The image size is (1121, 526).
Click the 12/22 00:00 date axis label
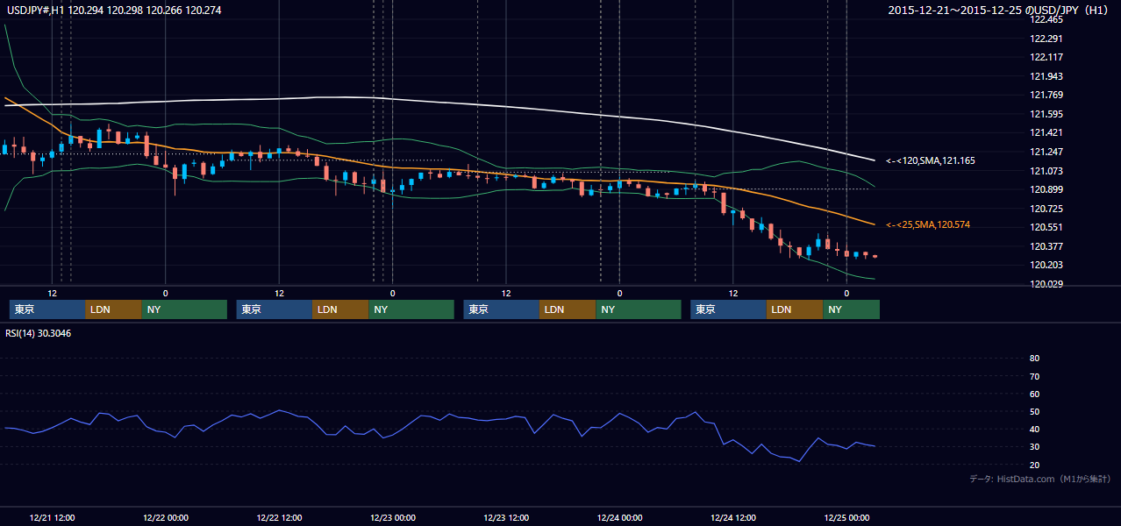point(166,517)
